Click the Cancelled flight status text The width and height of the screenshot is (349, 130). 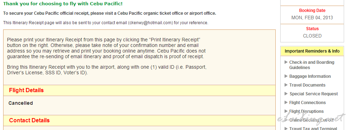(x=21, y=103)
